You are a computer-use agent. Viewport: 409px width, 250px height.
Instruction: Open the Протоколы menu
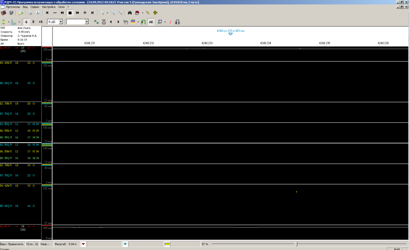pos(13,7)
